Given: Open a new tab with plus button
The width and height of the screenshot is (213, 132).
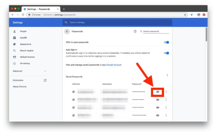Looking at the screenshot, I should tap(64, 9).
